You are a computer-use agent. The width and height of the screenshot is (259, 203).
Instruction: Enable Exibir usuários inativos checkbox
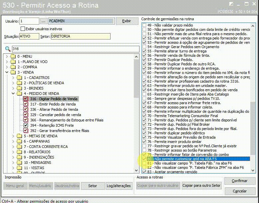(x=23, y=29)
